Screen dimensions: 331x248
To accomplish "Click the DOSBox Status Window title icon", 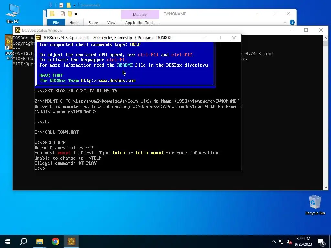I will coord(18,30).
